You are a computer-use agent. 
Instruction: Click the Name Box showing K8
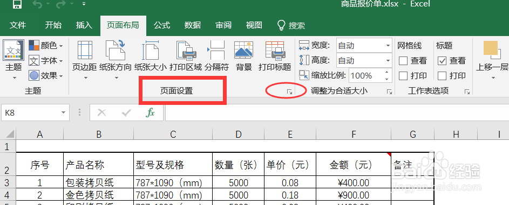[31, 112]
